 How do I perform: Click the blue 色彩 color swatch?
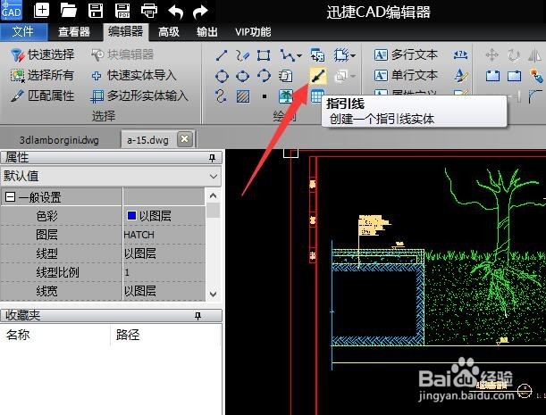(131, 216)
